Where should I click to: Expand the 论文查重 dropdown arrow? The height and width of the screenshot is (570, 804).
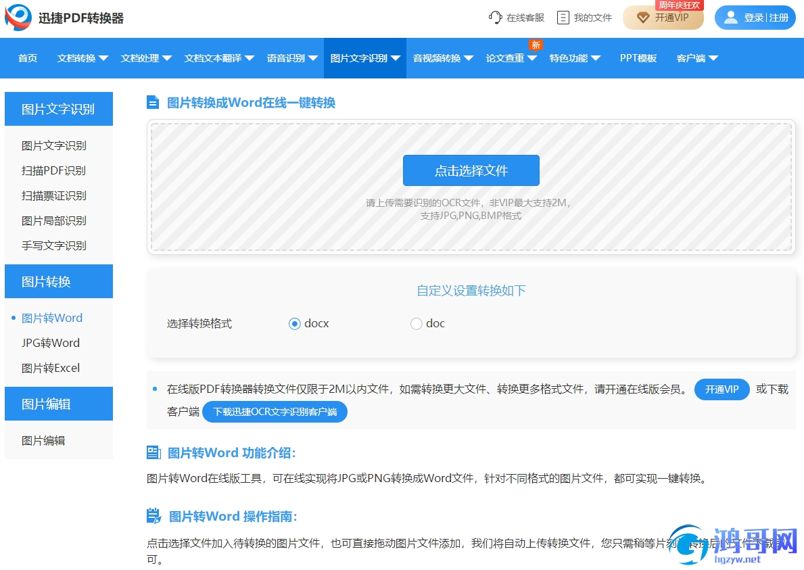531,58
